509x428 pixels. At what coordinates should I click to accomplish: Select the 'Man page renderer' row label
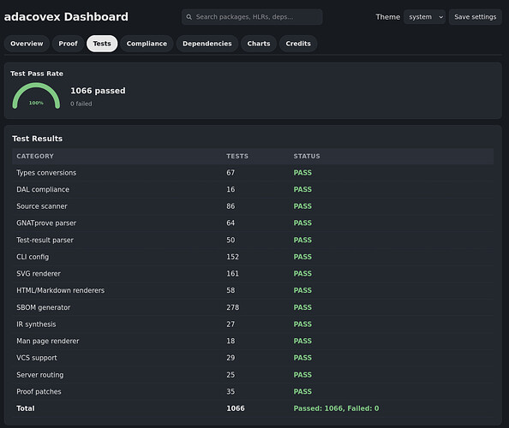48,341
